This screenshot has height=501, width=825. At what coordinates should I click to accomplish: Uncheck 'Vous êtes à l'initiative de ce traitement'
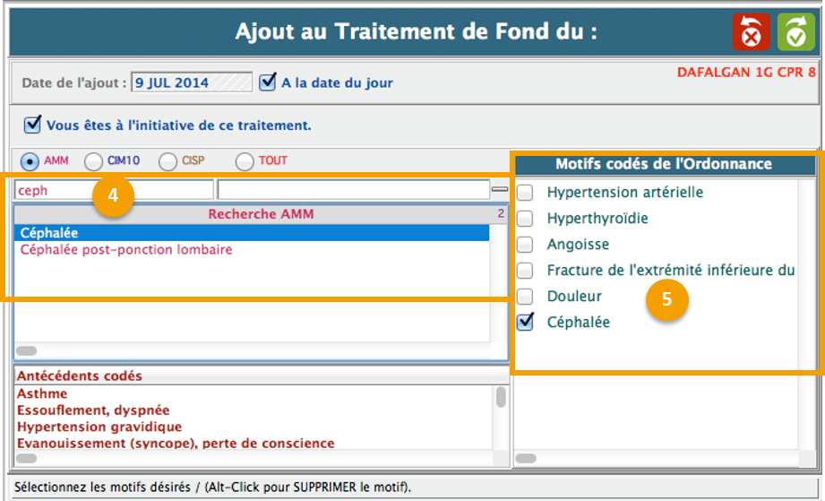(x=33, y=125)
